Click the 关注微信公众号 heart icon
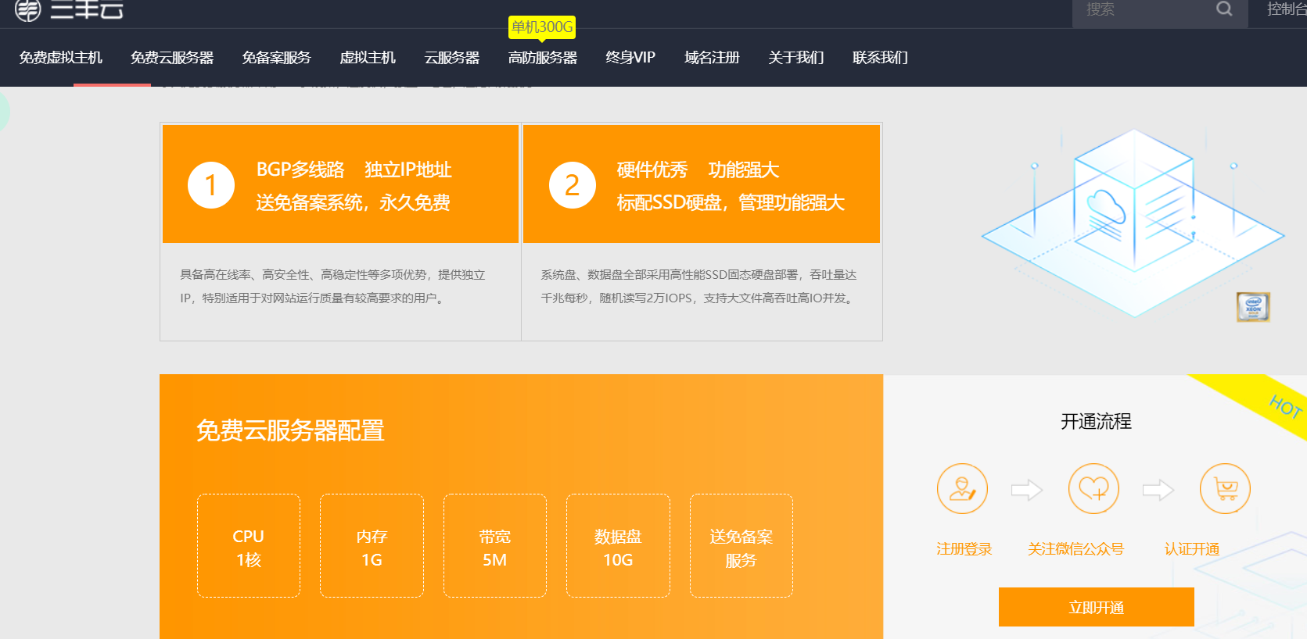1307x639 pixels. (1093, 489)
